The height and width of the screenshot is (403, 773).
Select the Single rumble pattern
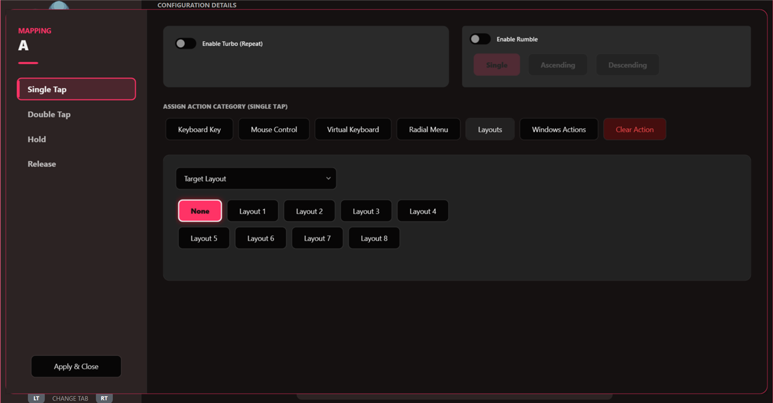click(496, 65)
